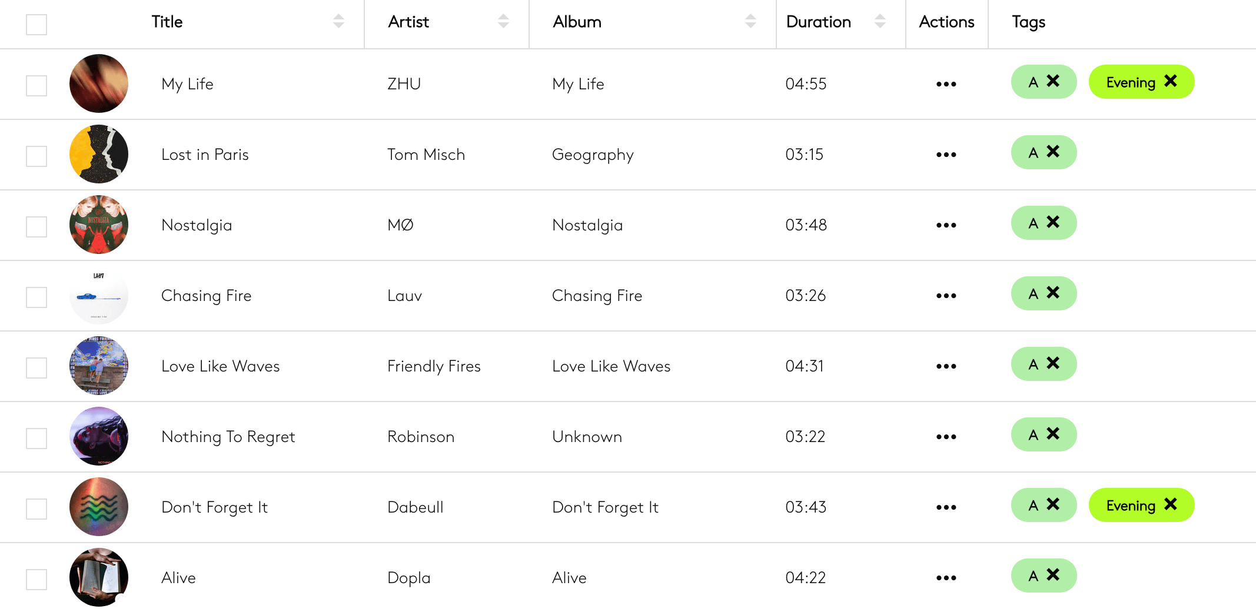The width and height of the screenshot is (1256, 609).
Task: Open actions menu for Lost in Paris
Action: click(x=946, y=155)
